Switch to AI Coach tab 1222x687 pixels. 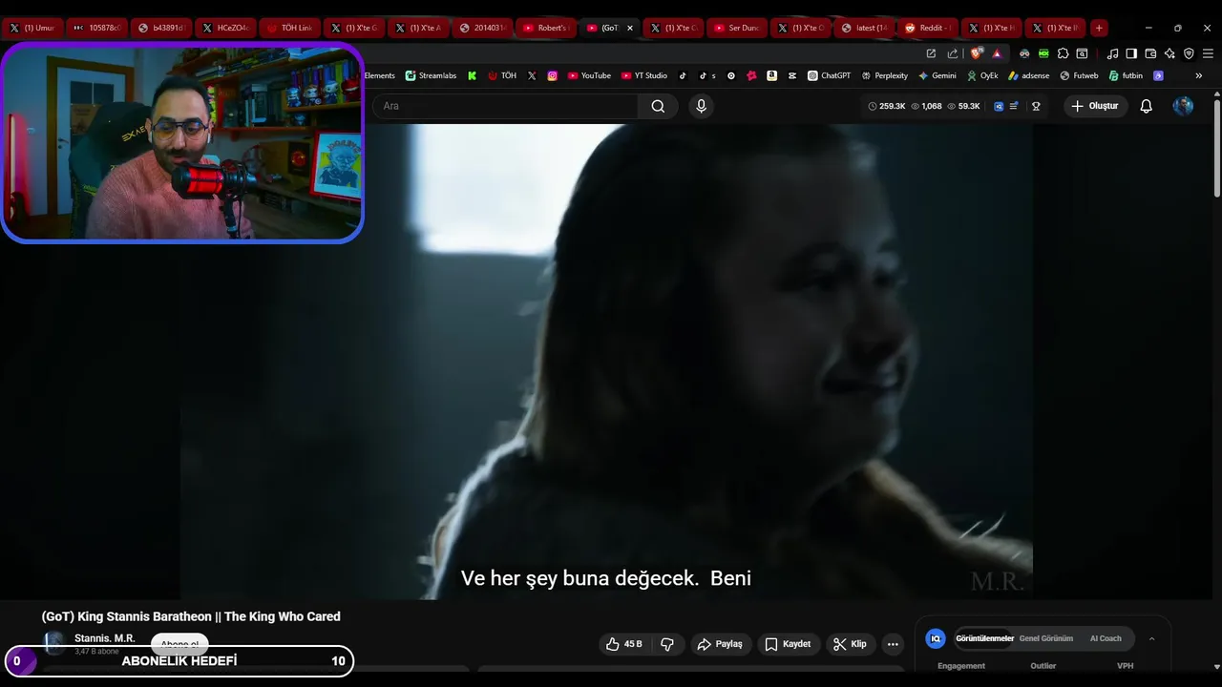1106,638
